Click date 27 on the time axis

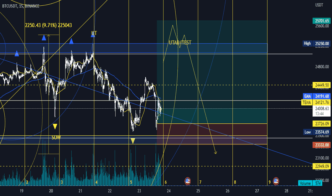(257, 191)
